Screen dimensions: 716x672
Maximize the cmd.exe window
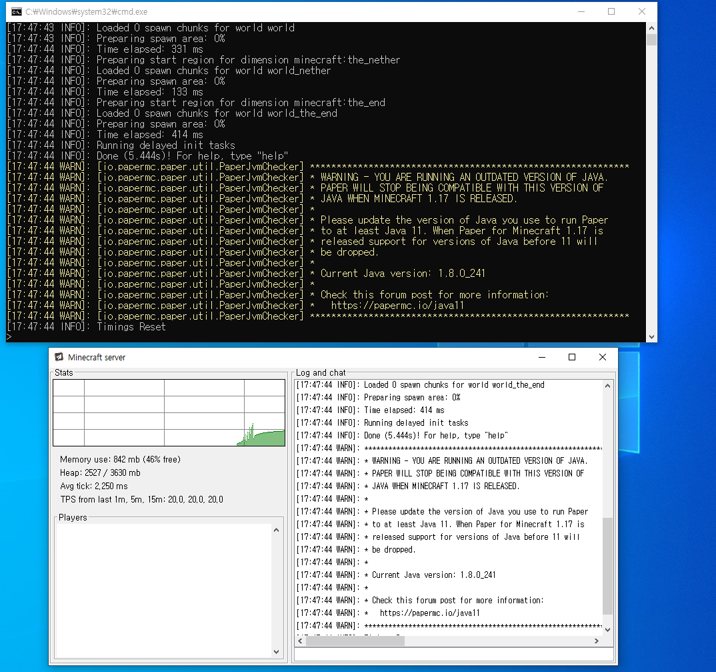click(x=611, y=11)
